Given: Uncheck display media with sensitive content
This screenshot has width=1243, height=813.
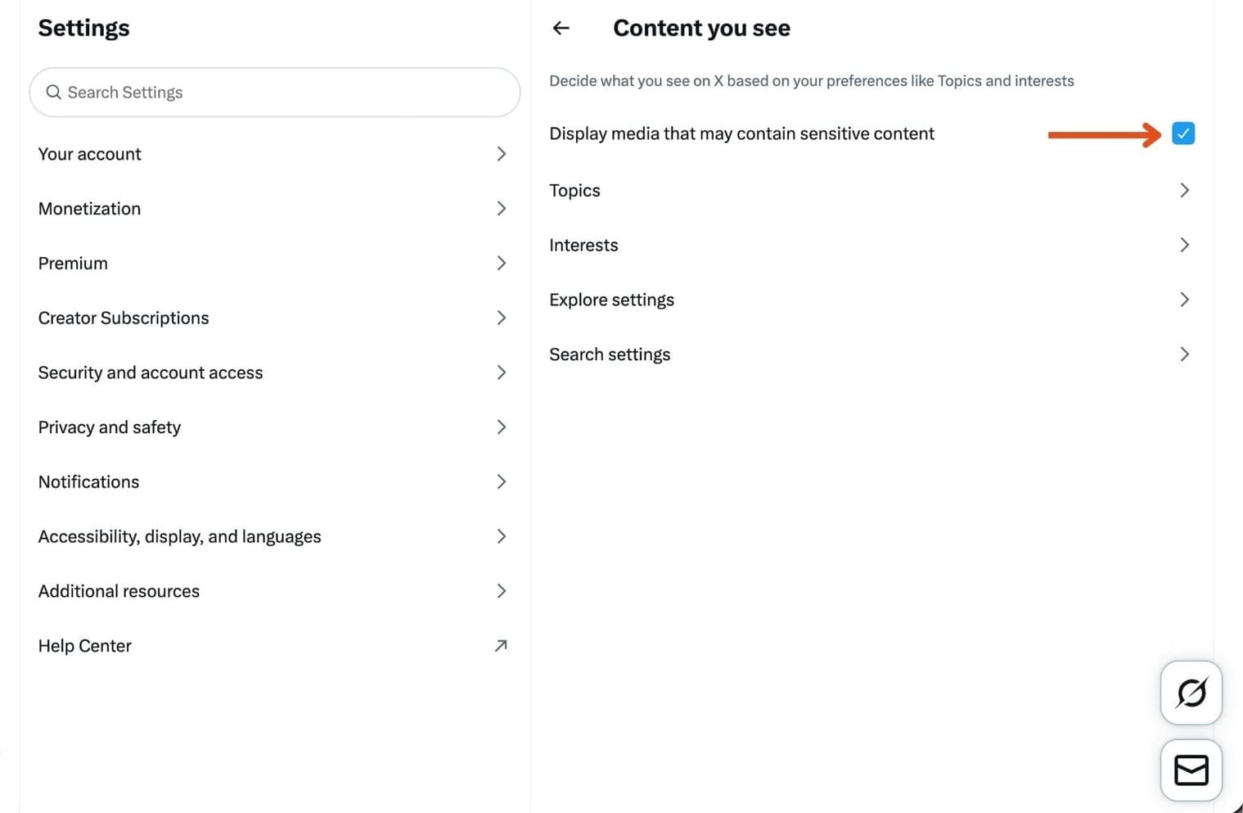Looking at the screenshot, I should (x=1183, y=133).
